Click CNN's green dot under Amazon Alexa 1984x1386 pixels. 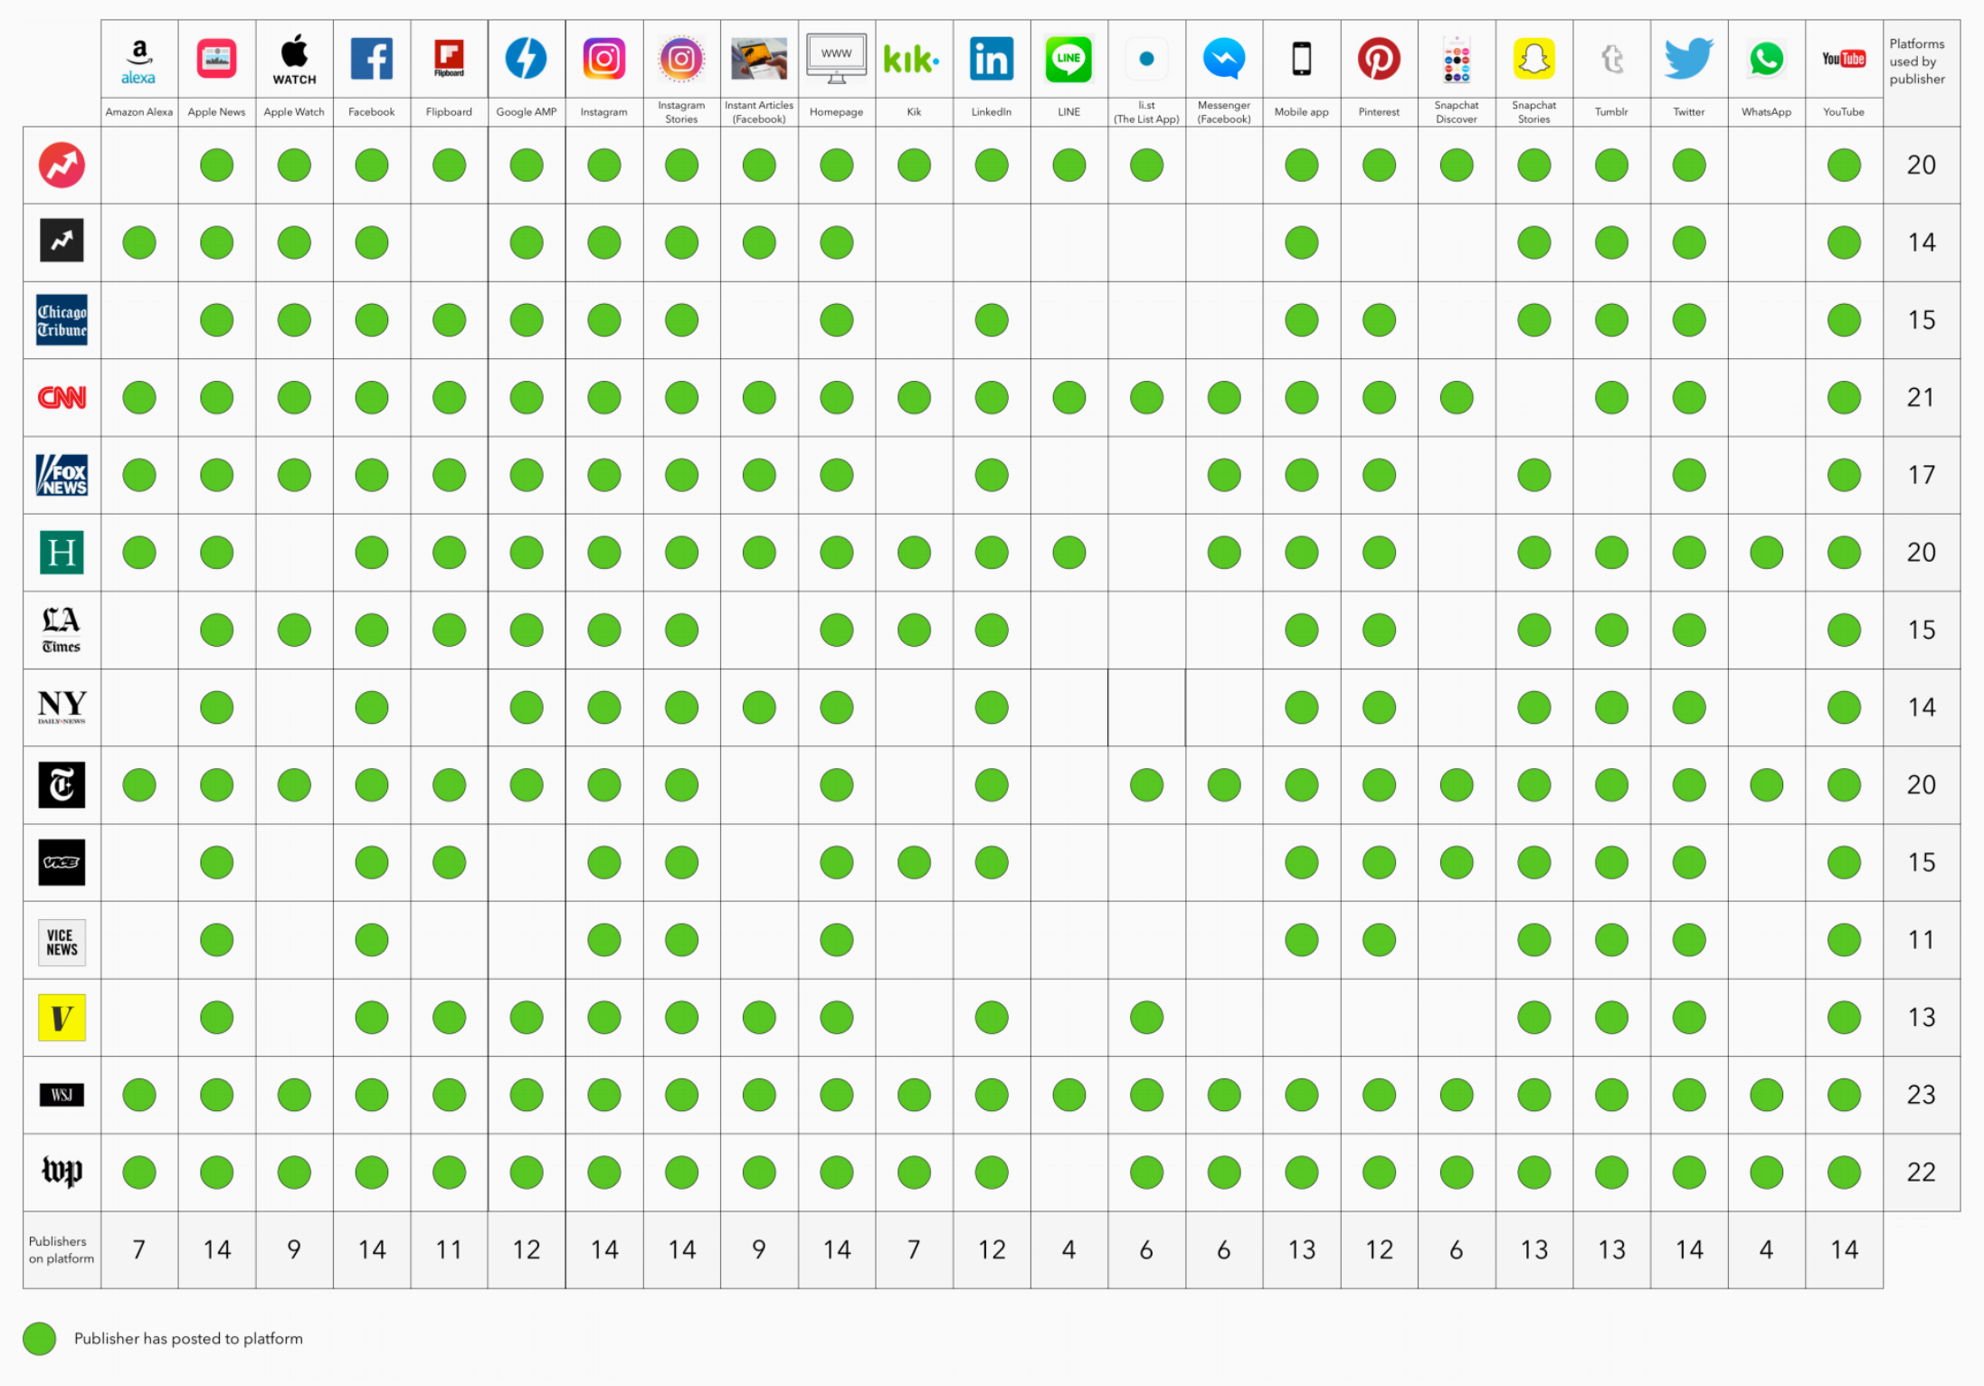coord(139,397)
